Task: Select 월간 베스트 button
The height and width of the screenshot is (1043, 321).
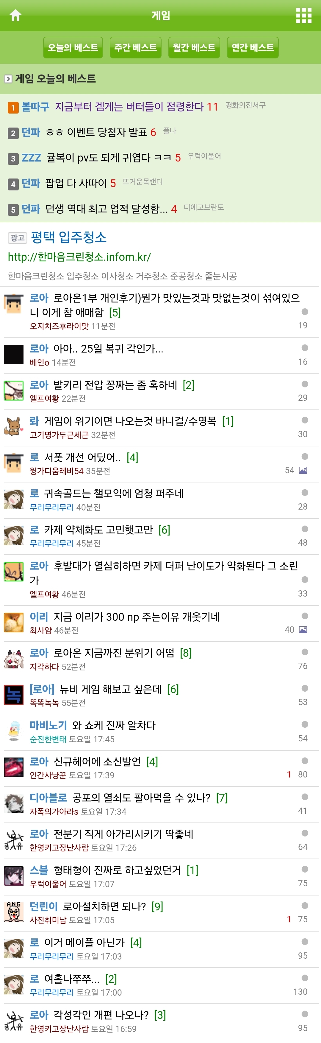Action: click(x=194, y=48)
